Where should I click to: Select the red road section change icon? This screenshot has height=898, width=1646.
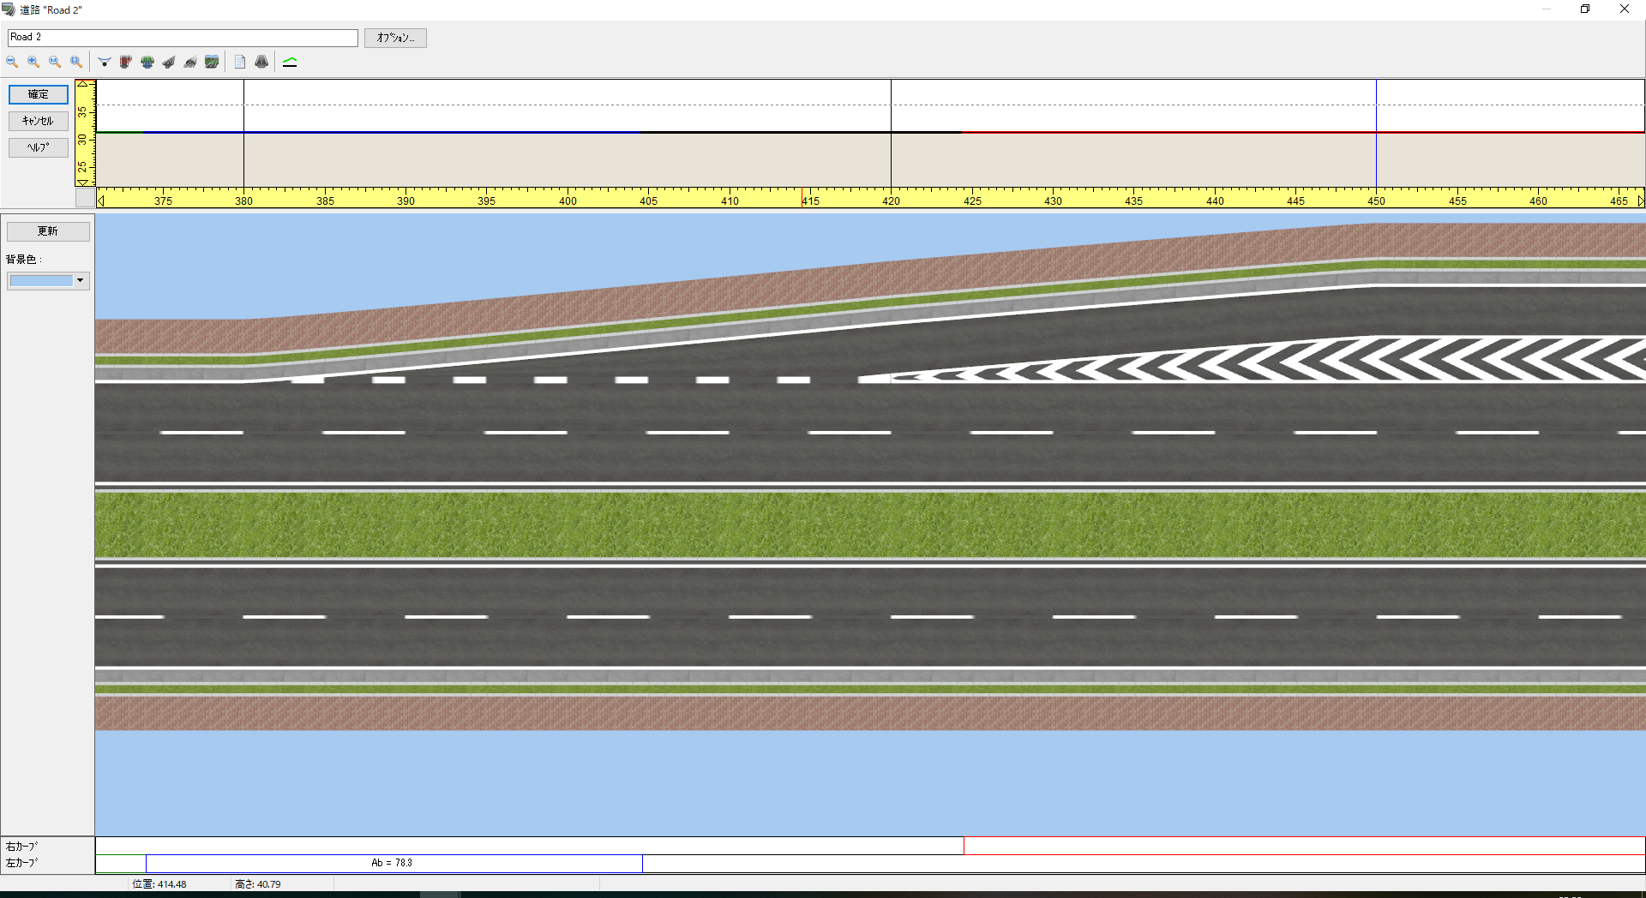pos(126,62)
